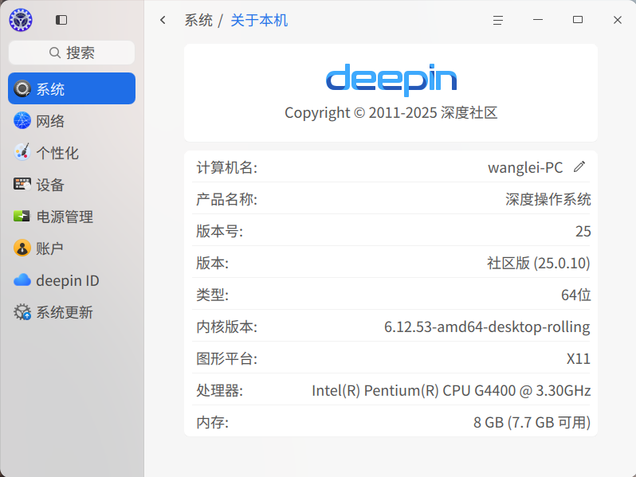Click the 系统 breadcrumb link
Screen dimensions: 636x477
[198, 20]
